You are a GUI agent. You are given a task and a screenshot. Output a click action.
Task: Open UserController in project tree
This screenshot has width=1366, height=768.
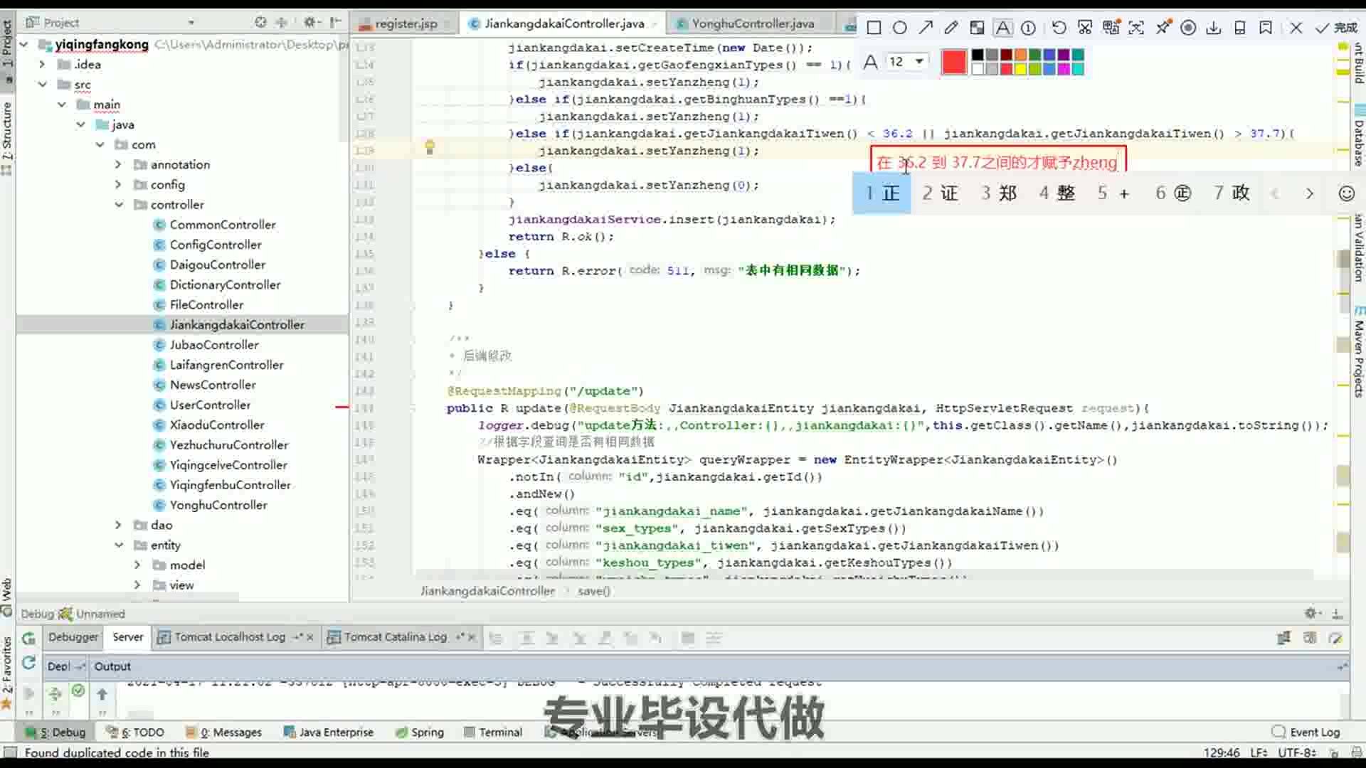pyautogui.click(x=210, y=405)
